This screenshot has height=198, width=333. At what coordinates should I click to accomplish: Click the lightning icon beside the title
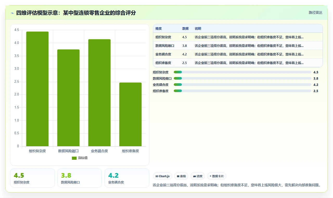pos(12,13)
